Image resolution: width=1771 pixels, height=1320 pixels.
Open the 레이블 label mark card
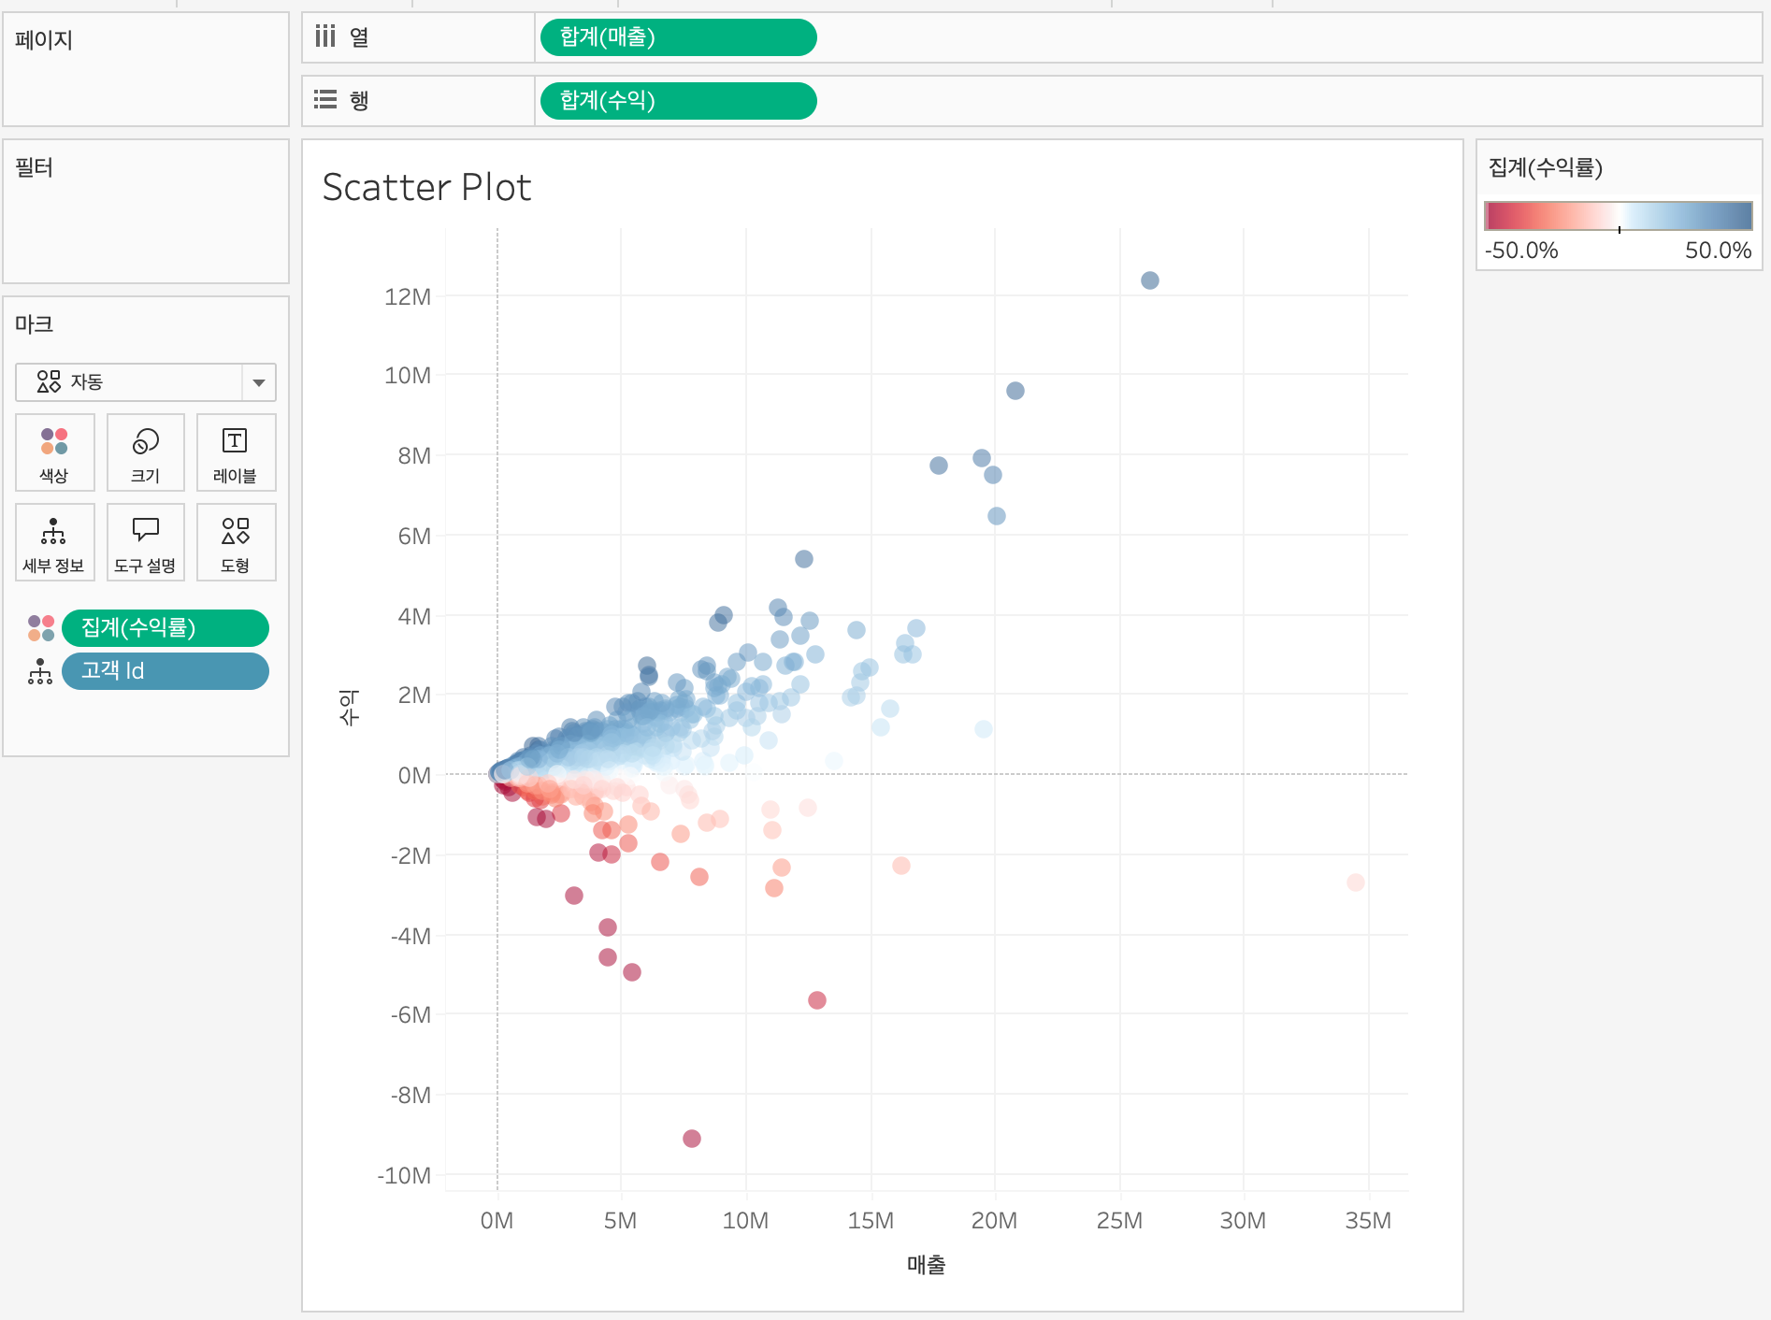point(236,452)
